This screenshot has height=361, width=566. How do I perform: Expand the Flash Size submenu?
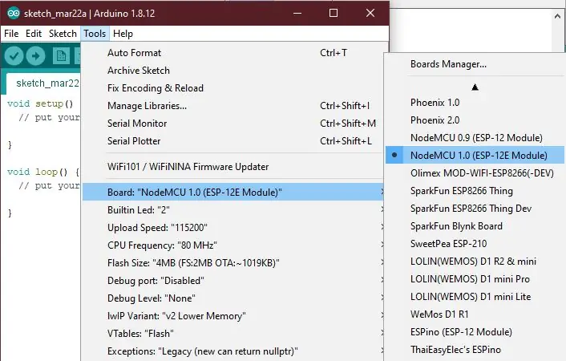pyautogui.click(x=233, y=263)
